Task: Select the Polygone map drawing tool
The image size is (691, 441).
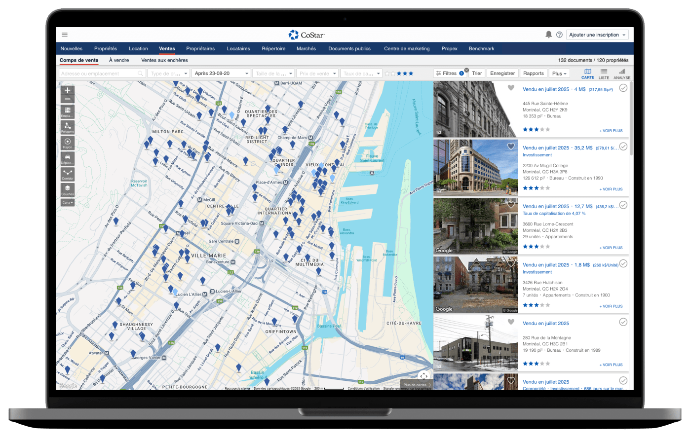Action: pos(68,127)
